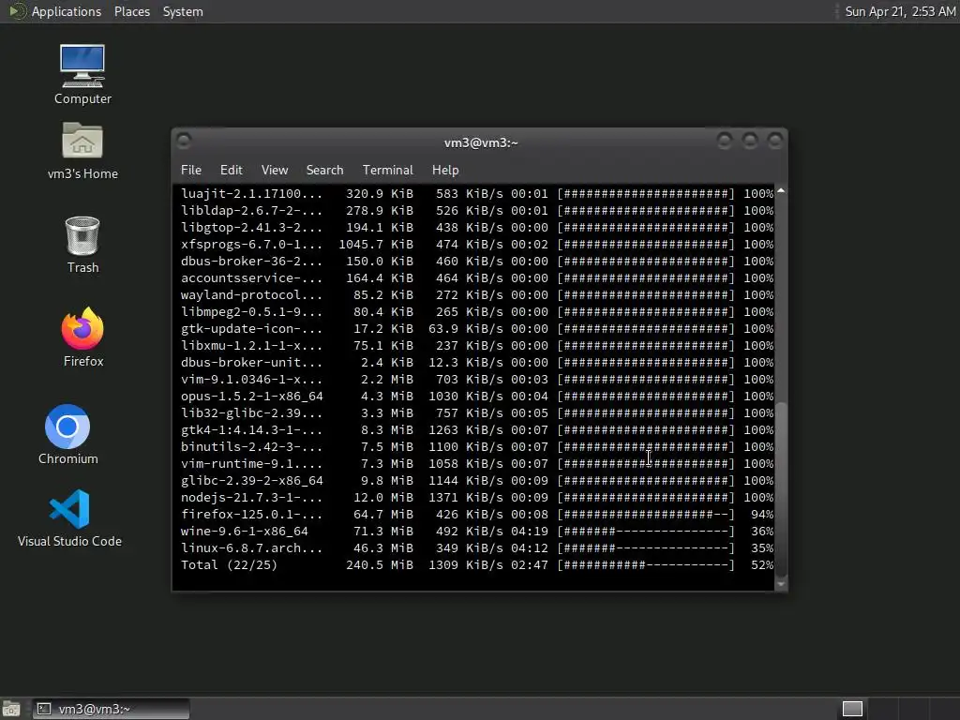Click the text linux-6.8.7.arch...
The height and width of the screenshot is (720, 960).
coord(251,547)
